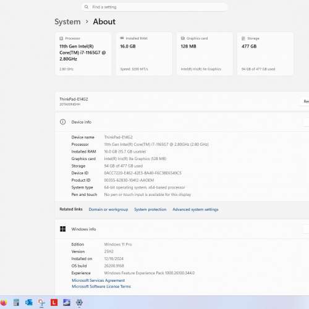
Task: Open the blue picture app on the taskbar
Action: (x=67, y=302)
